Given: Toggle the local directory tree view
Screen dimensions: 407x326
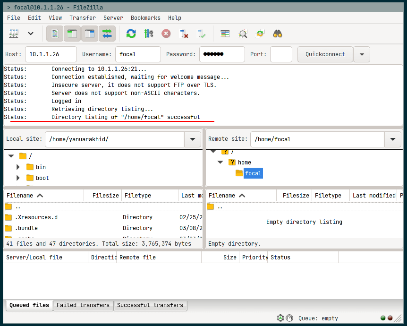Looking at the screenshot, I should click(72, 34).
